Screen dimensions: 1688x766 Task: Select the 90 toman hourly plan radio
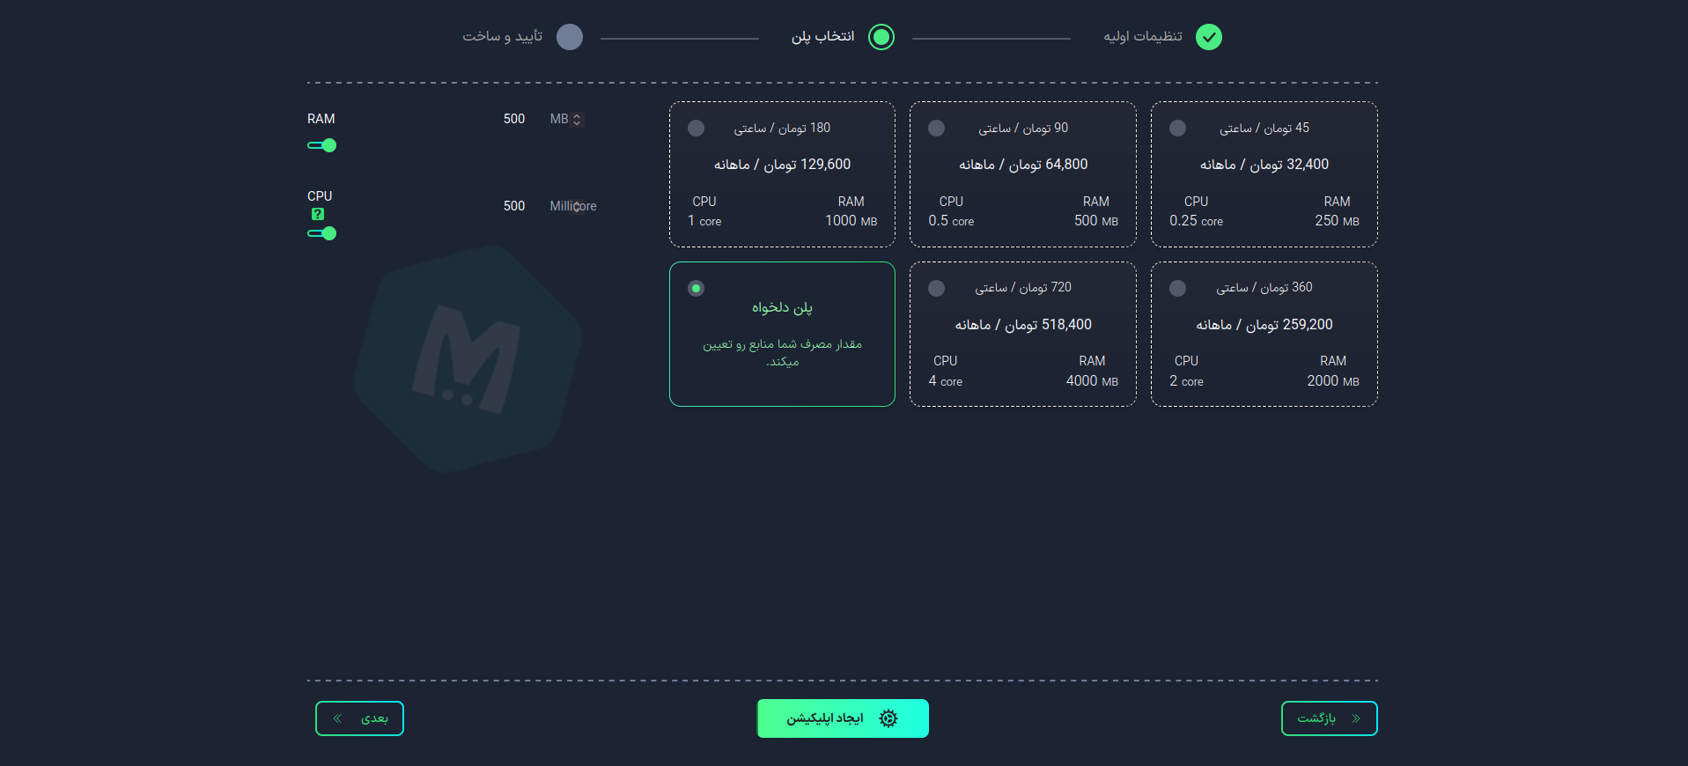coord(936,128)
